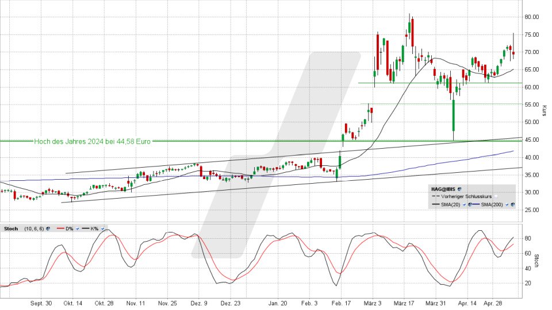Viewport: 552px width, 310px height.
Task: Click the black SMA(20) line legend sample
Action: pyautogui.click(x=435, y=204)
